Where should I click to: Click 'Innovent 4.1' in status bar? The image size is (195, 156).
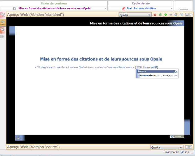point(172,152)
